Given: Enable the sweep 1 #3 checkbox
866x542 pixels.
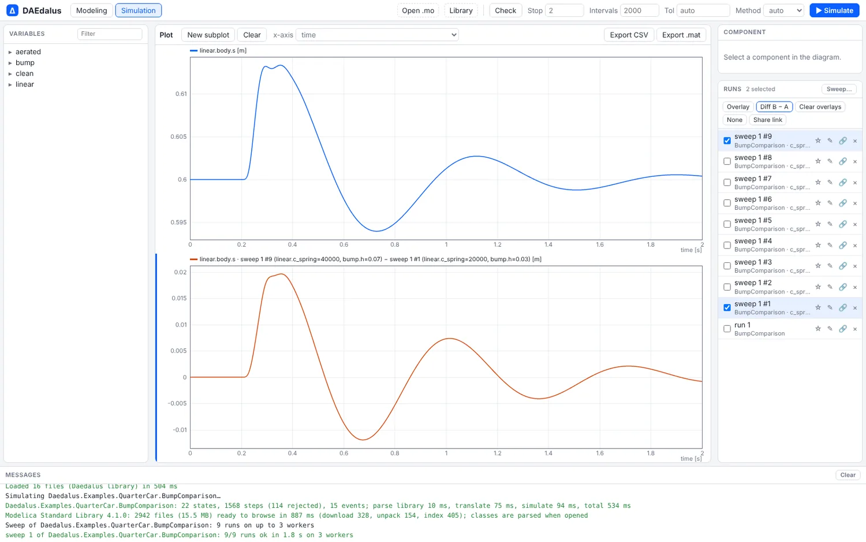Looking at the screenshot, I should coord(727,266).
